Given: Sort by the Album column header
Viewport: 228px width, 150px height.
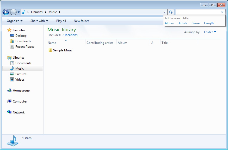Looking at the screenshot, I should tap(133, 43).
